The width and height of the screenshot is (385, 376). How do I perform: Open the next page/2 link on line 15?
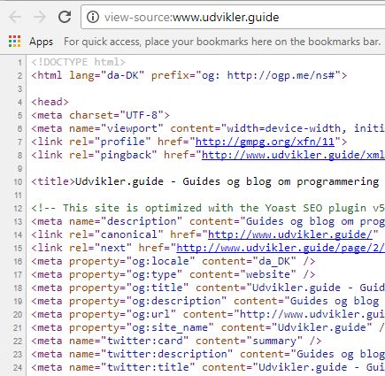[281, 248]
